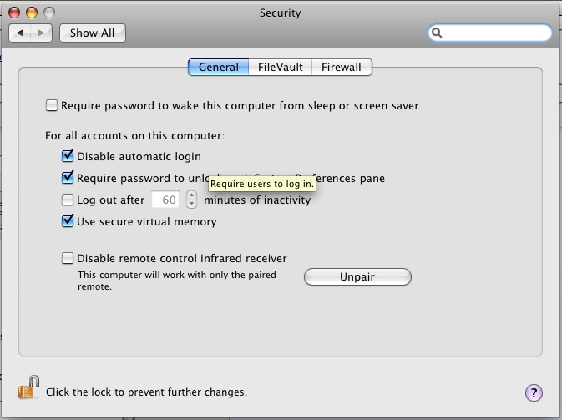
Task: Uncheck Use secure virtual memory
Action: 68,221
